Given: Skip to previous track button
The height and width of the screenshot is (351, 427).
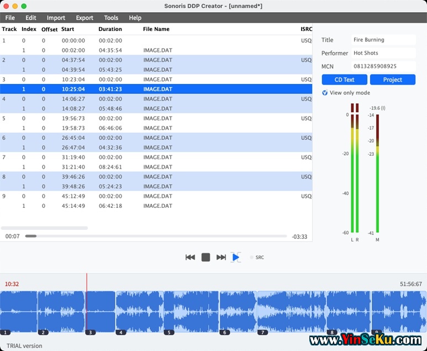Looking at the screenshot, I should (190, 257).
